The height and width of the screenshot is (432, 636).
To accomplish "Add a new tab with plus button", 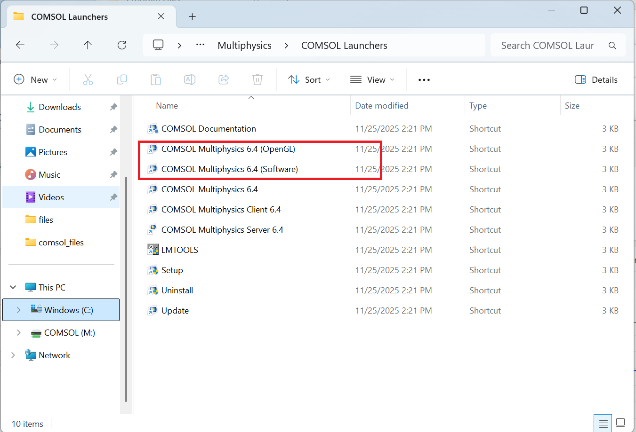I will pyautogui.click(x=192, y=17).
